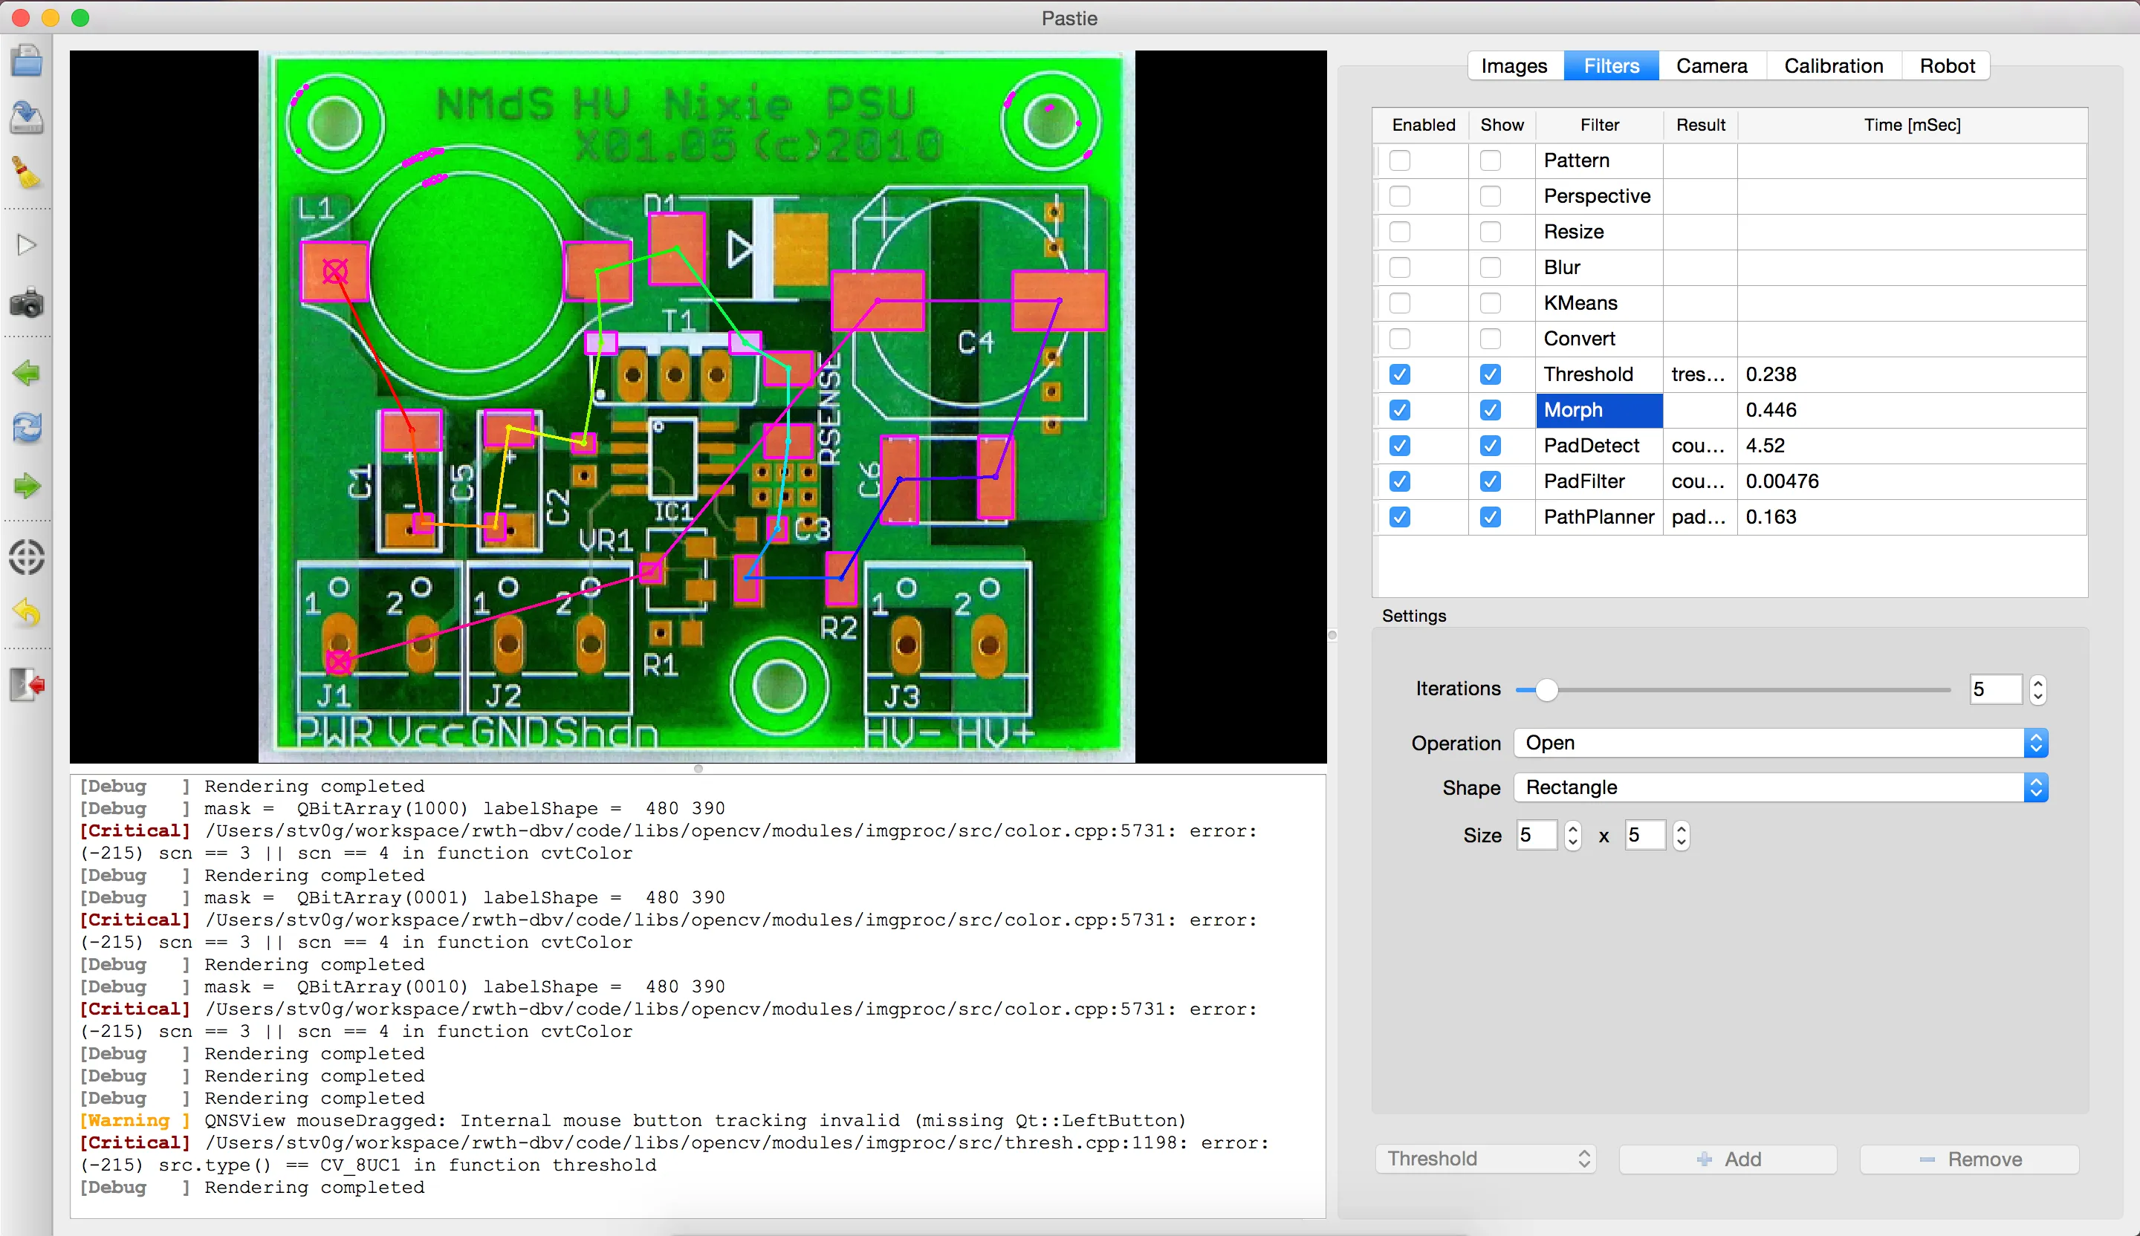Click the crosshair target icon
This screenshot has width=2140, height=1236.
[26, 558]
